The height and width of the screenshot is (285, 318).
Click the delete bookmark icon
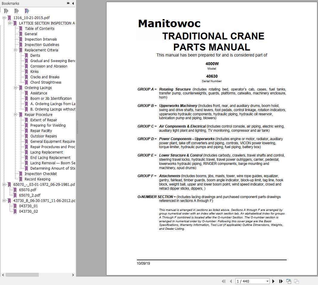6,11
